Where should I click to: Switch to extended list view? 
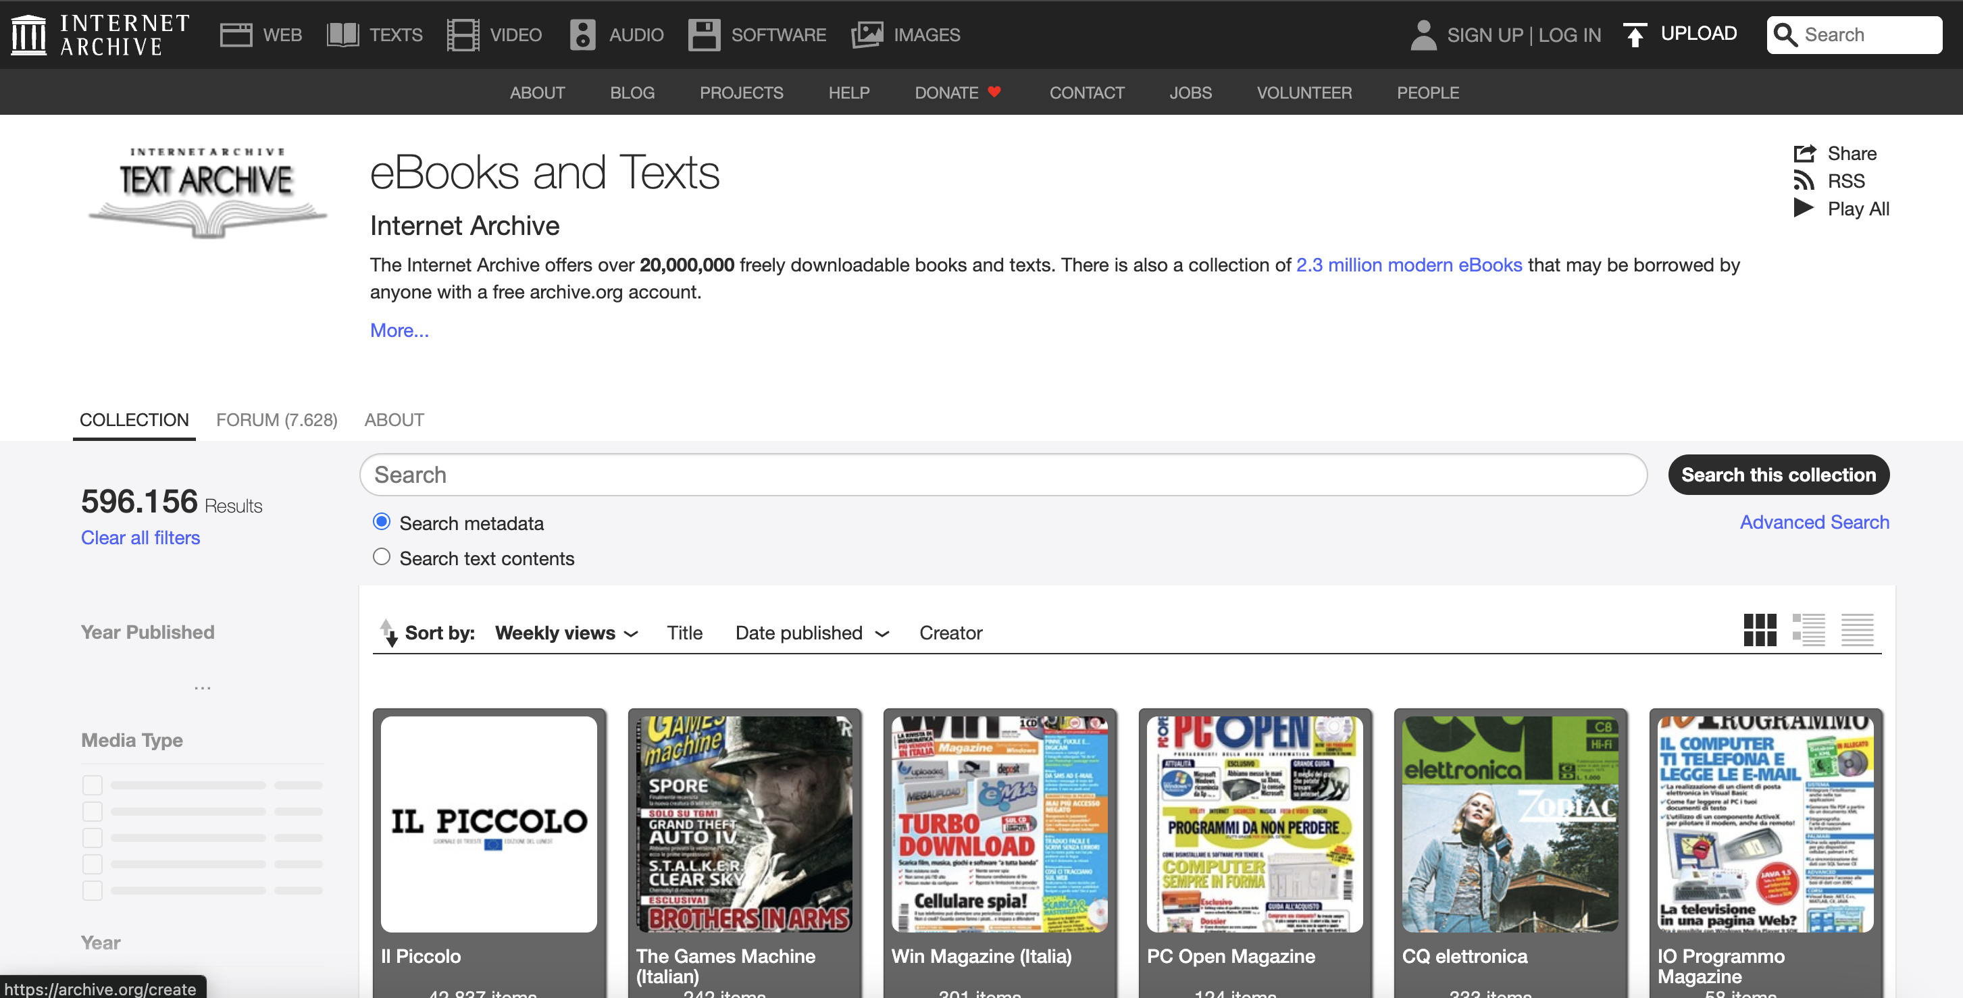(1808, 630)
